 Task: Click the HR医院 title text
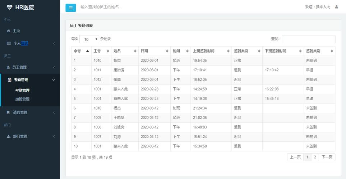(x=25, y=8)
